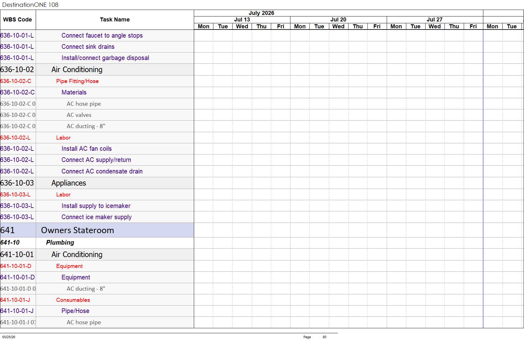Select the 'Connect sink drains' task row

97,47
